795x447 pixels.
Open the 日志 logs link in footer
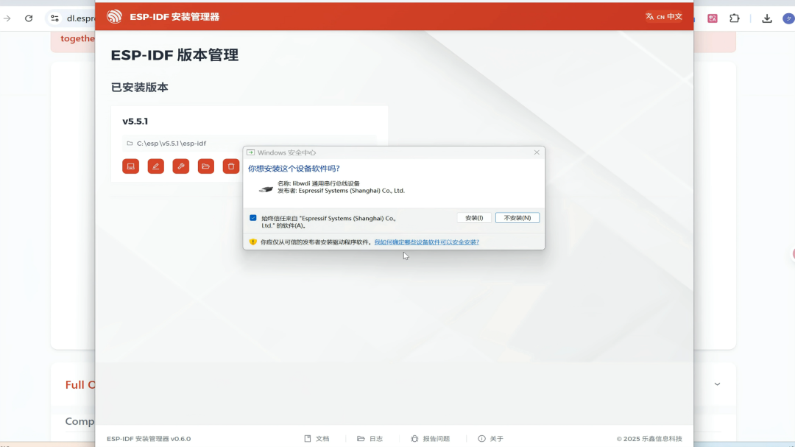370,438
